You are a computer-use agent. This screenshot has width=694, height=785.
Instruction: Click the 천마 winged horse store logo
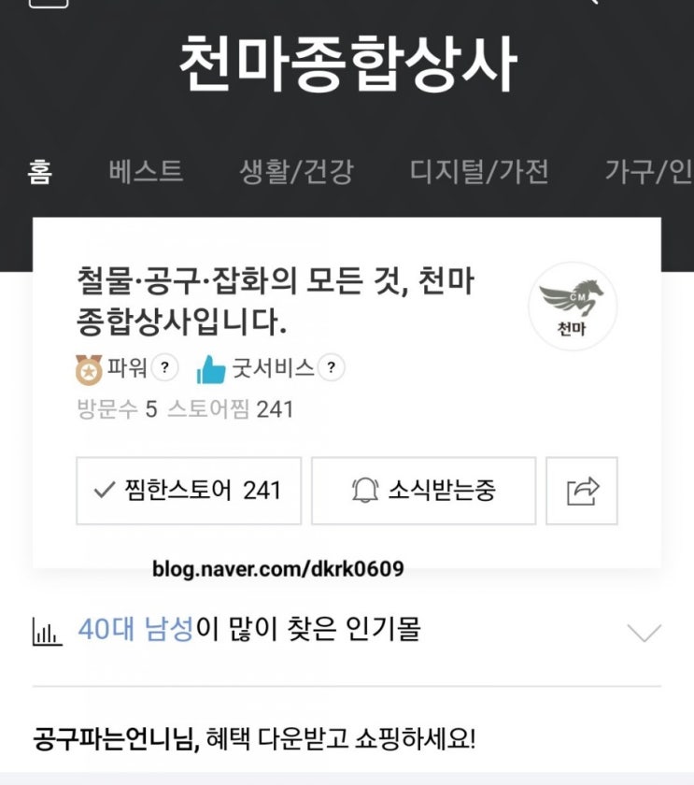pyautogui.click(x=573, y=306)
